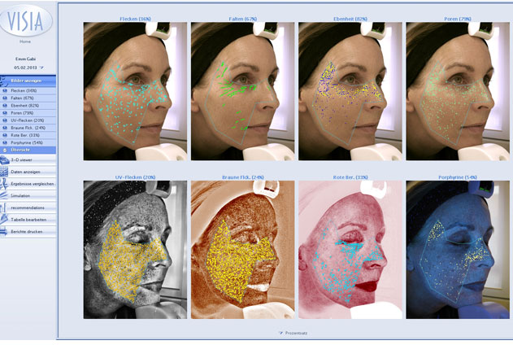Image resolution: width=513 pixels, height=345 pixels.
Task: Click the VISIA Home logo
Action: 25,20
